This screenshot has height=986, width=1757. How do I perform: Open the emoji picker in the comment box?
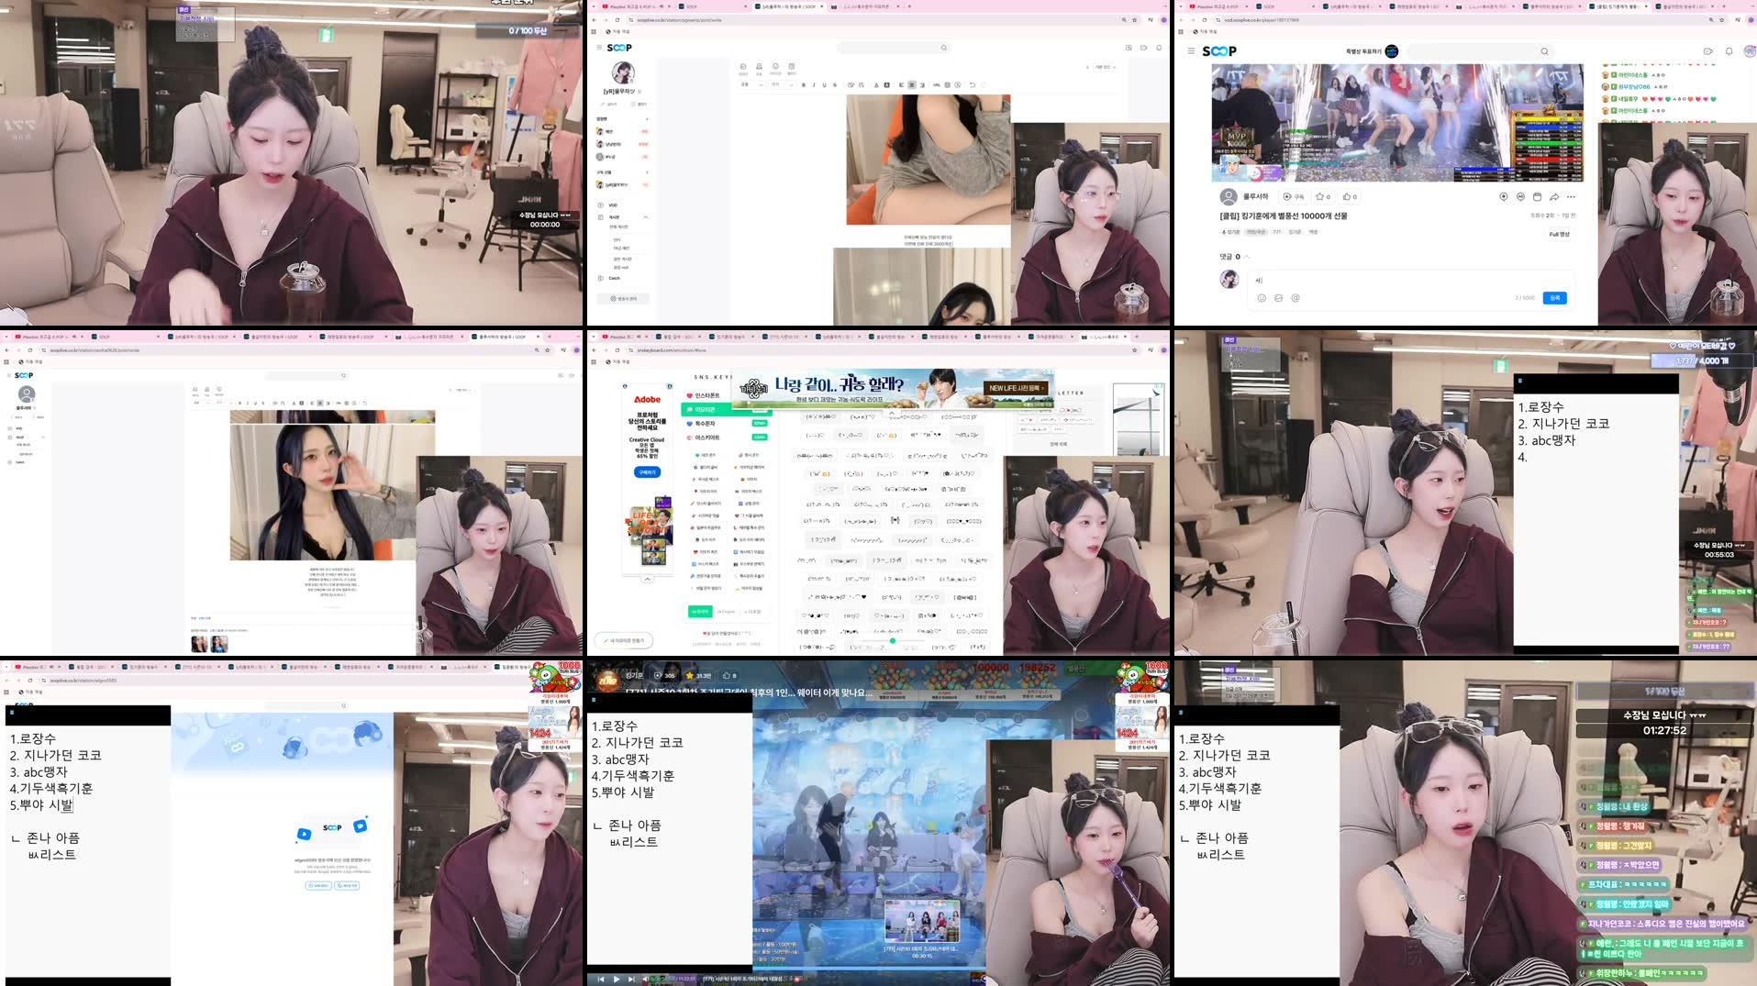click(1262, 297)
